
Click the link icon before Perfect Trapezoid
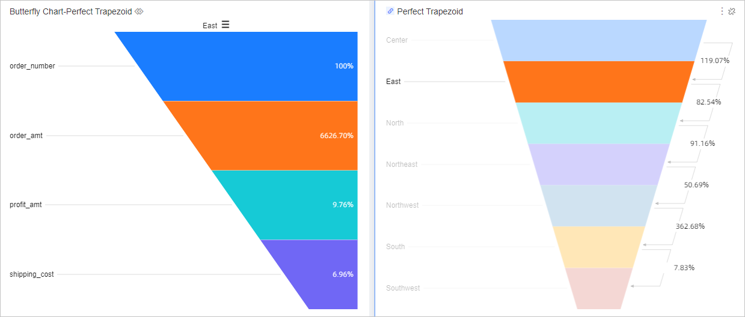(x=390, y=11)
